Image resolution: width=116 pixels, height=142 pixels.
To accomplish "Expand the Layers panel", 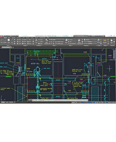I will coord(54,45).
